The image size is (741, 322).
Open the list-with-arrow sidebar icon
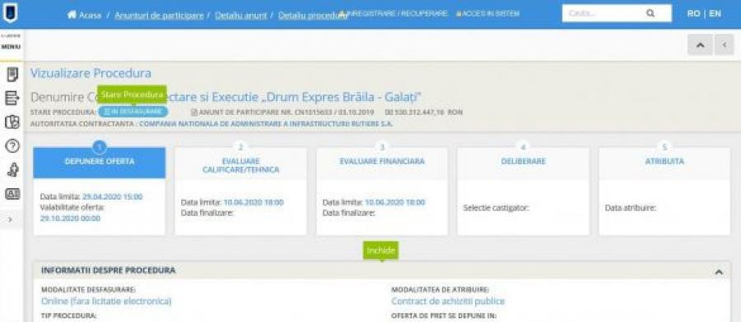coord(12,98)
